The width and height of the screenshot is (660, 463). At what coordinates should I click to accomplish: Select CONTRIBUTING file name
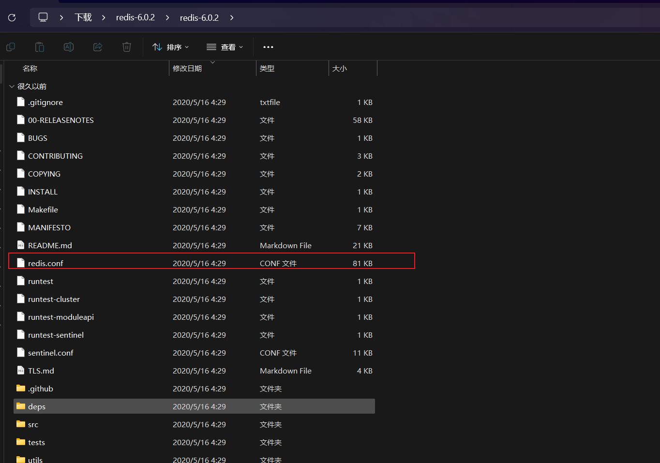(x=55, y=156)
